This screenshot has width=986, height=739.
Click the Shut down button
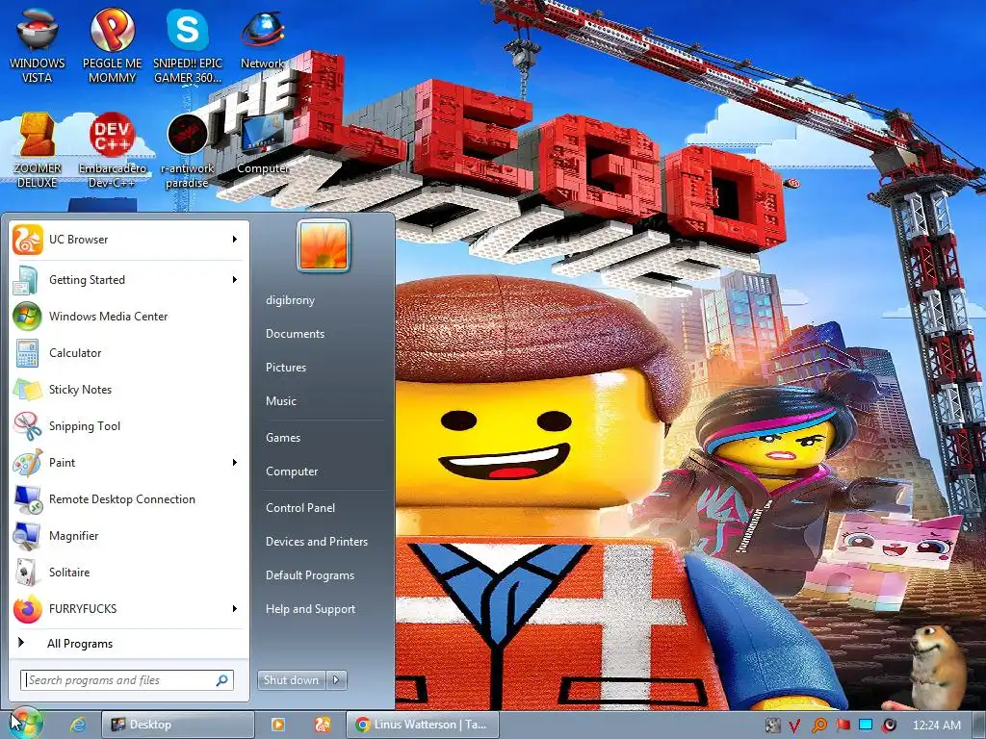292,680
